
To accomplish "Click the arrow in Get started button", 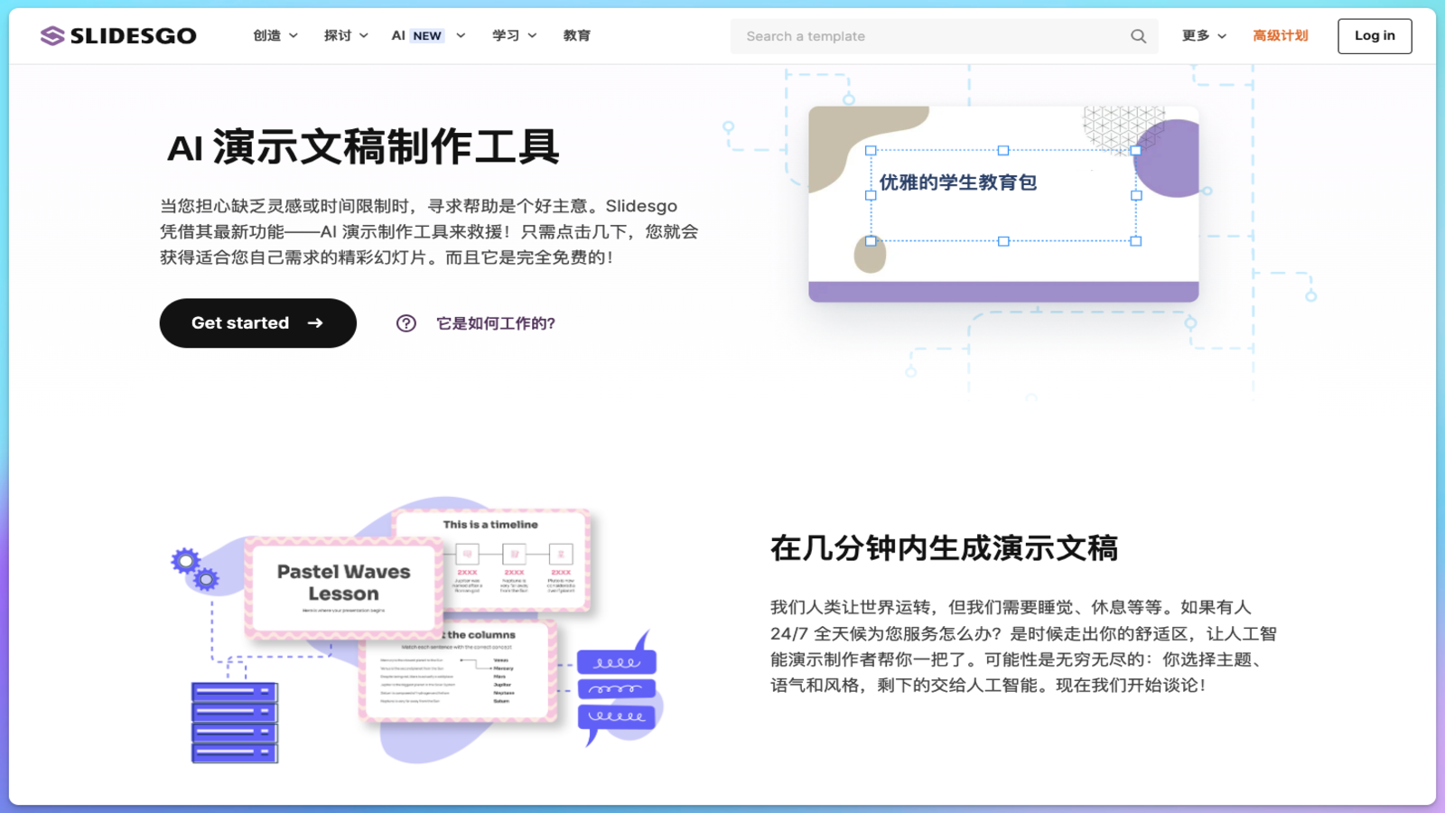I will pyautogui.click(x=315, y=322).
